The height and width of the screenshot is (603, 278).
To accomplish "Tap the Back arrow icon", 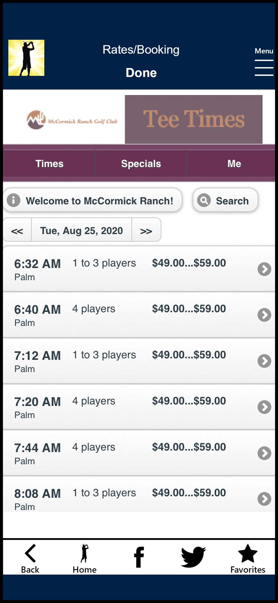I will (x=30, y=553).
